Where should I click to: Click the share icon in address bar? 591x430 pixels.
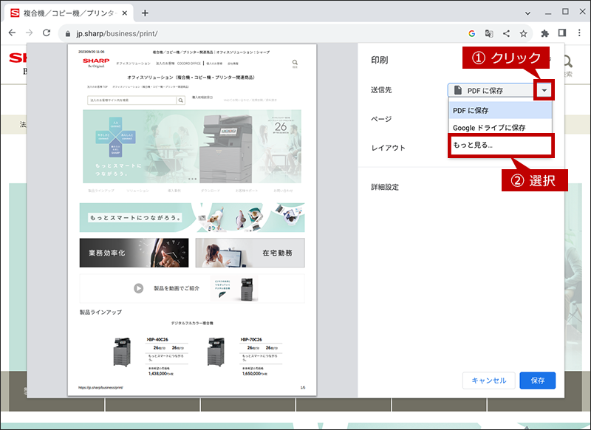(506, 33)
